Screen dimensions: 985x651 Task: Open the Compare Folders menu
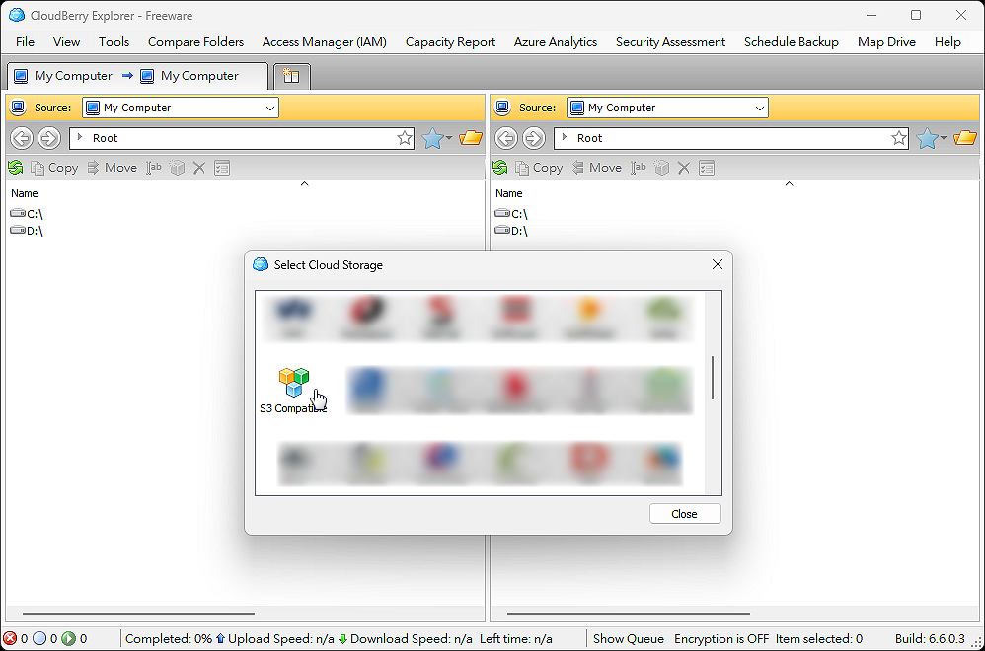point(196,42)
